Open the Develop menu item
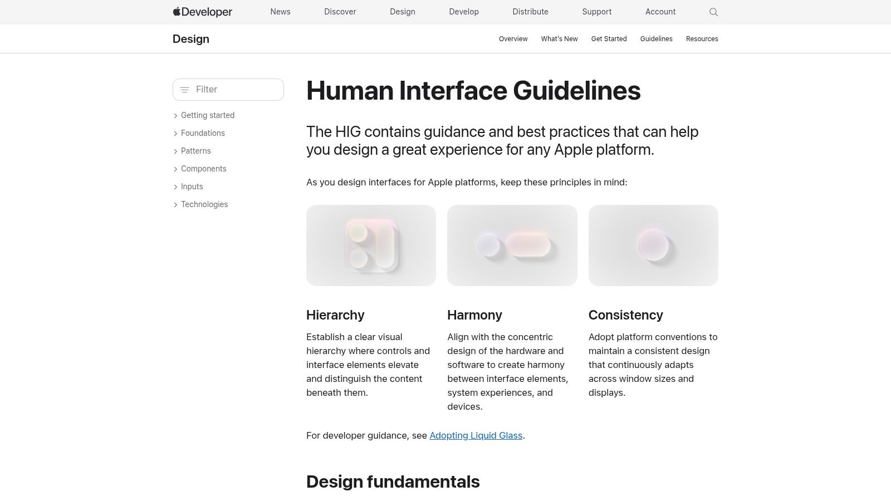 point(464,12)
